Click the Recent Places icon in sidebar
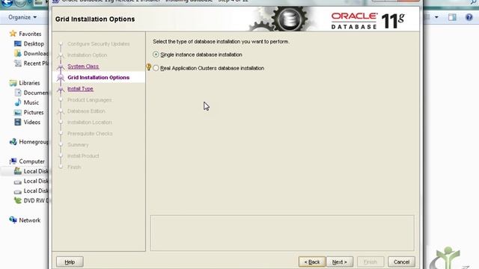 (18, 63)
